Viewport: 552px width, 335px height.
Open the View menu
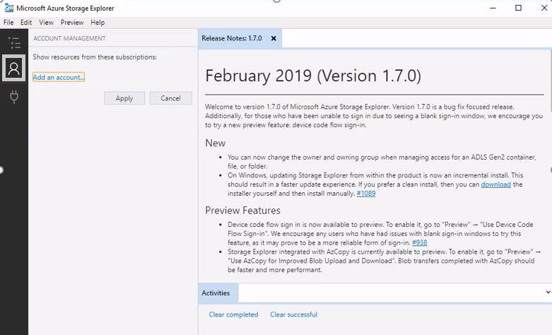(x=46, y=23)
